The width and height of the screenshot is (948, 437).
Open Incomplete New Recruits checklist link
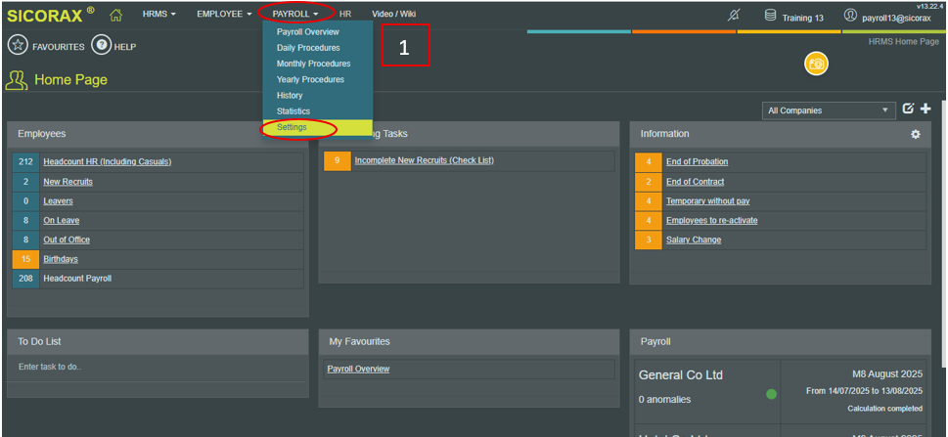424,160
